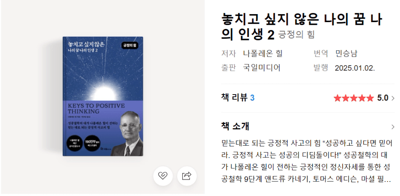This screenshot has width=400, height=196.
Task: Click the subtitle 긍정의 힘 text
Action: point(296,34)
